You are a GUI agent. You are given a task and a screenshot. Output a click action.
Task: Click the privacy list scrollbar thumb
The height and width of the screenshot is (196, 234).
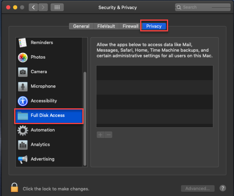[x=85, y=119]
